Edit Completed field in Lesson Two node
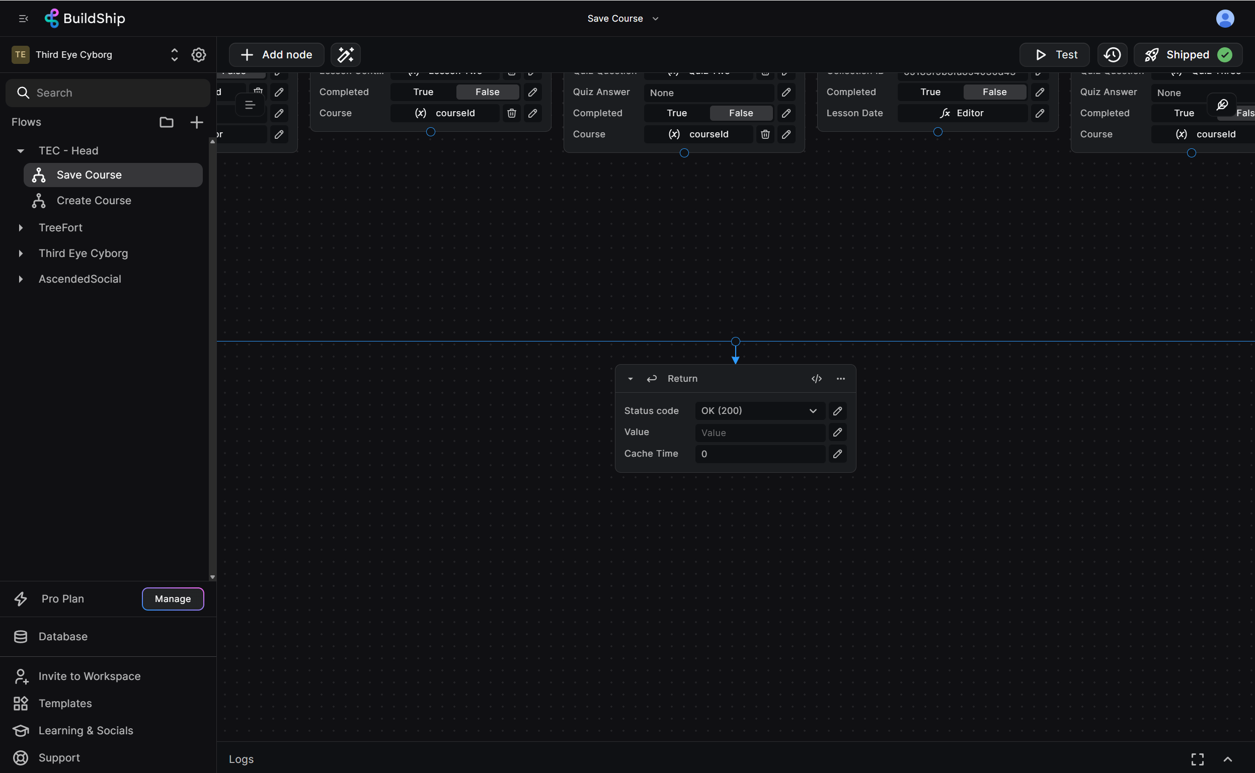Viewport: 1255px width, 773px height. pyautogui.click(x=532, y=92)
